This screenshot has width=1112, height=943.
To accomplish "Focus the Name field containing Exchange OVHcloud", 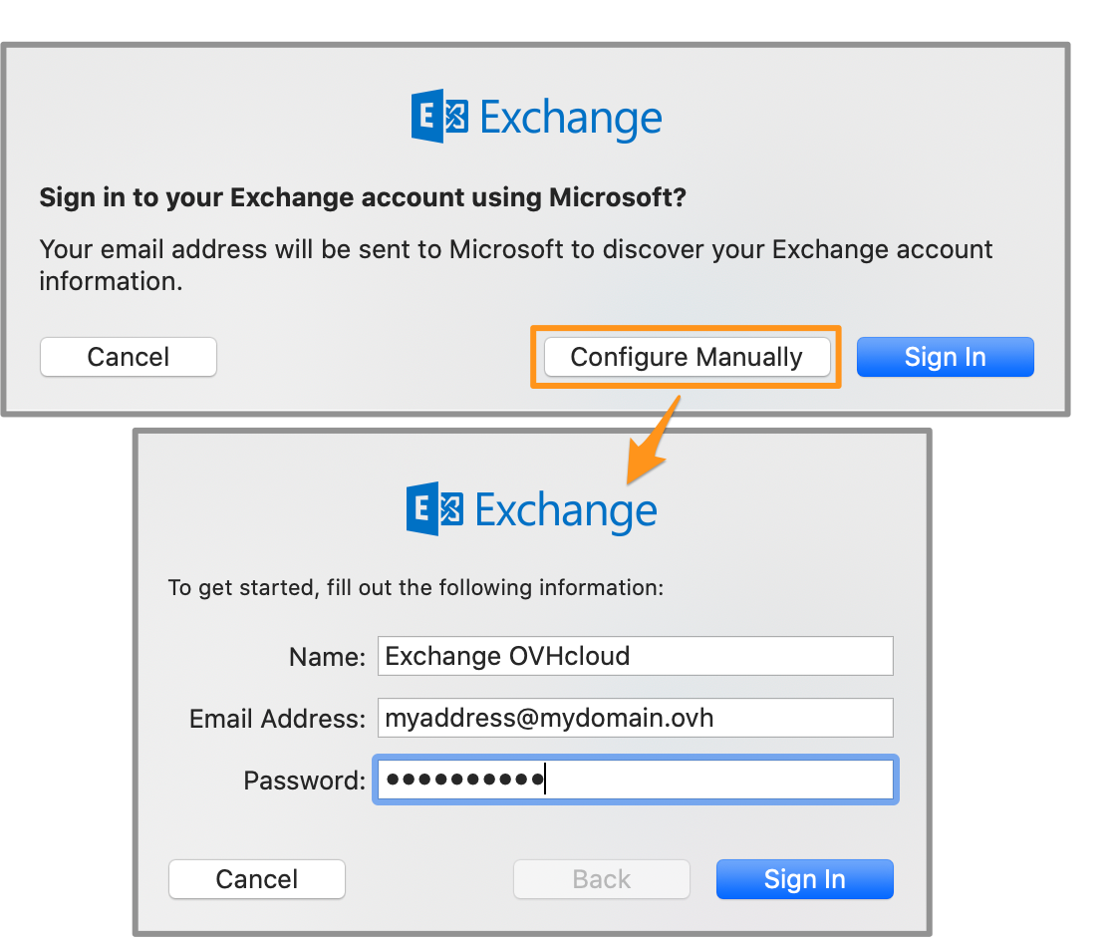I will coord(635,656).
